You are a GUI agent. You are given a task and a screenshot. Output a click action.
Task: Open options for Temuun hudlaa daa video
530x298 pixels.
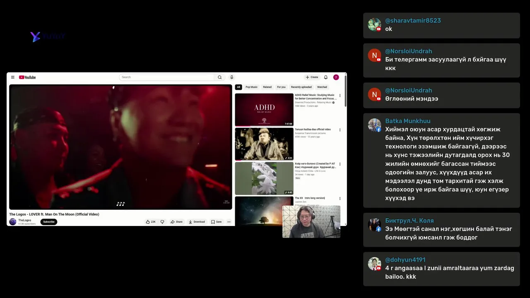point(340,130)
